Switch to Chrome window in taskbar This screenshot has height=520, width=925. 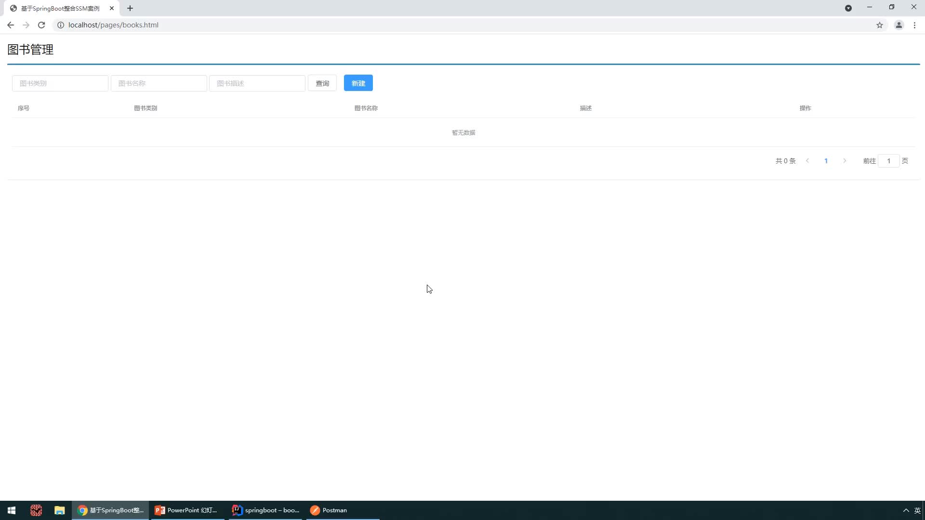(111, 510)
